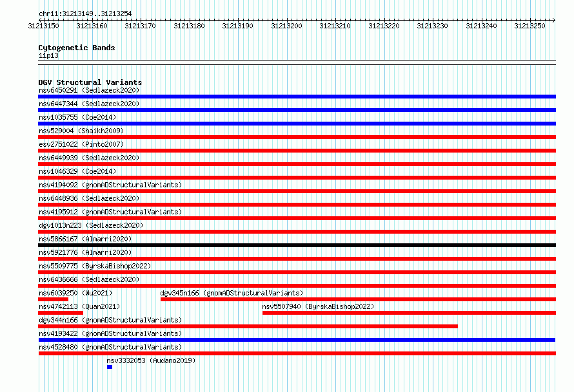Click the DGV Structural Variants track title
This screenshot has width=574, height=392.
(90, 82)
